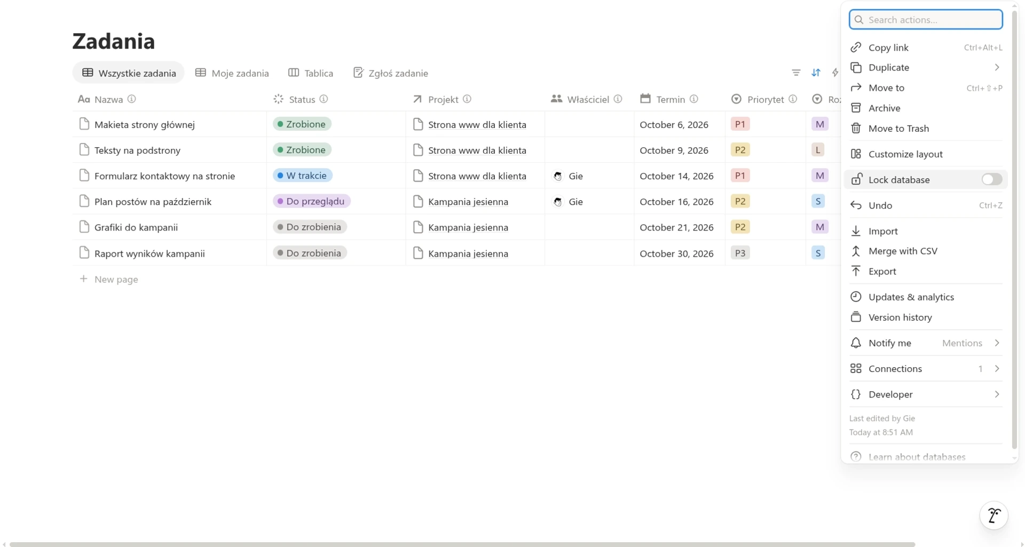Switch to Moje zadania tab
This screenshot has width=1025, height=547.
click(x=232, y=73)
